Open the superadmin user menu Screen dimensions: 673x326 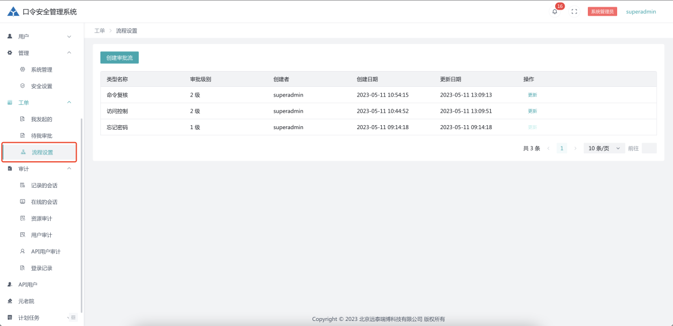point(641,11)
